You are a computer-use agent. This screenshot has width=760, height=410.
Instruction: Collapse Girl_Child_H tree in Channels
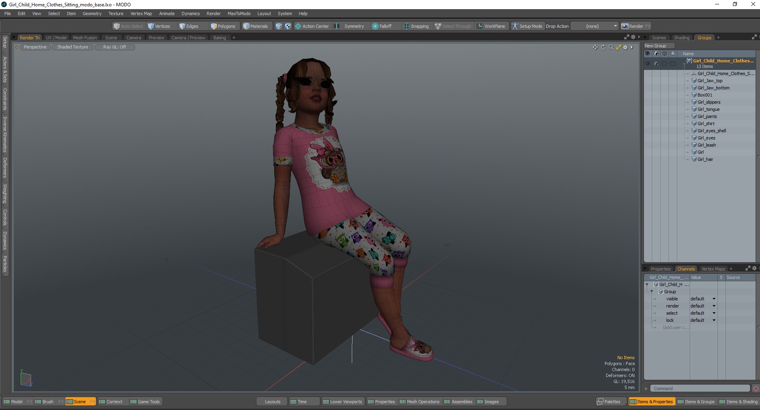click(647, 284)
